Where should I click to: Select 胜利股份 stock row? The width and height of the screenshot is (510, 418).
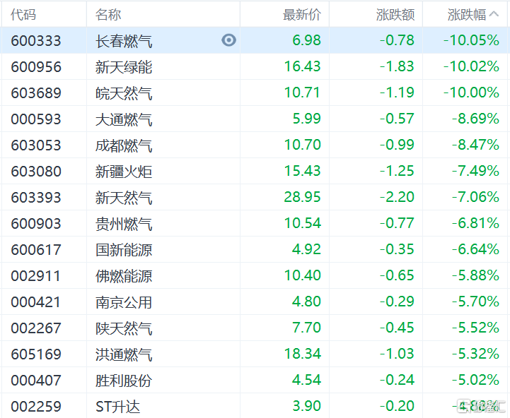[x=124, y=381]
